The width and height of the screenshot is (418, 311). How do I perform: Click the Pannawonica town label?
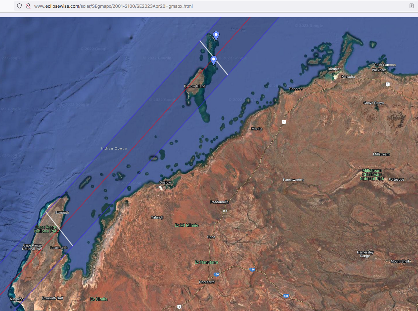[293, 180]
